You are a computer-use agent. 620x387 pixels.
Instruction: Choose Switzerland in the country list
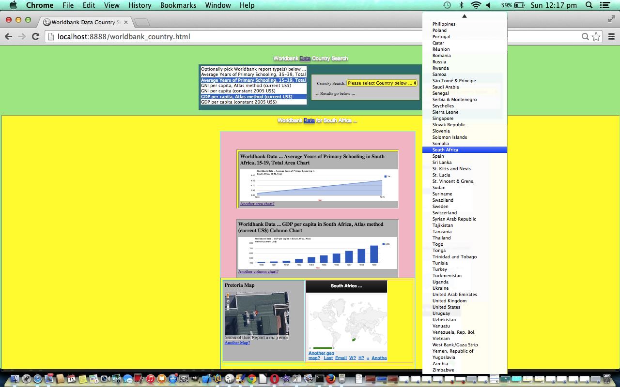point(465,213)
